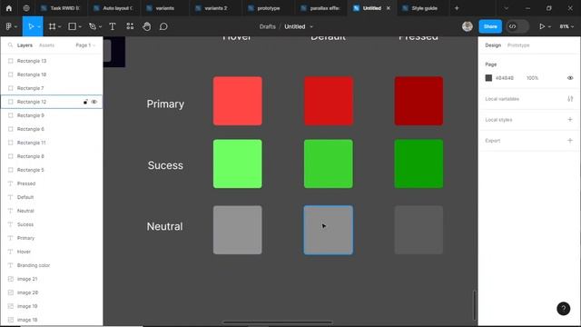Image resolution: width=581 pixels, height=327 pixels.
Task: Go to the Figma home screen icon
Action: pos(9,8)
